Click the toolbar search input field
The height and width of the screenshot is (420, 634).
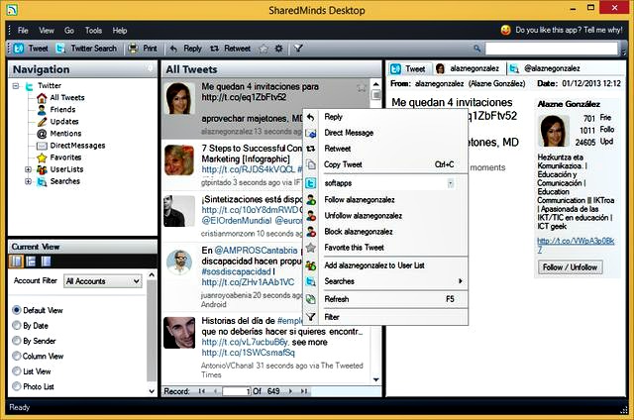[552, 49]
